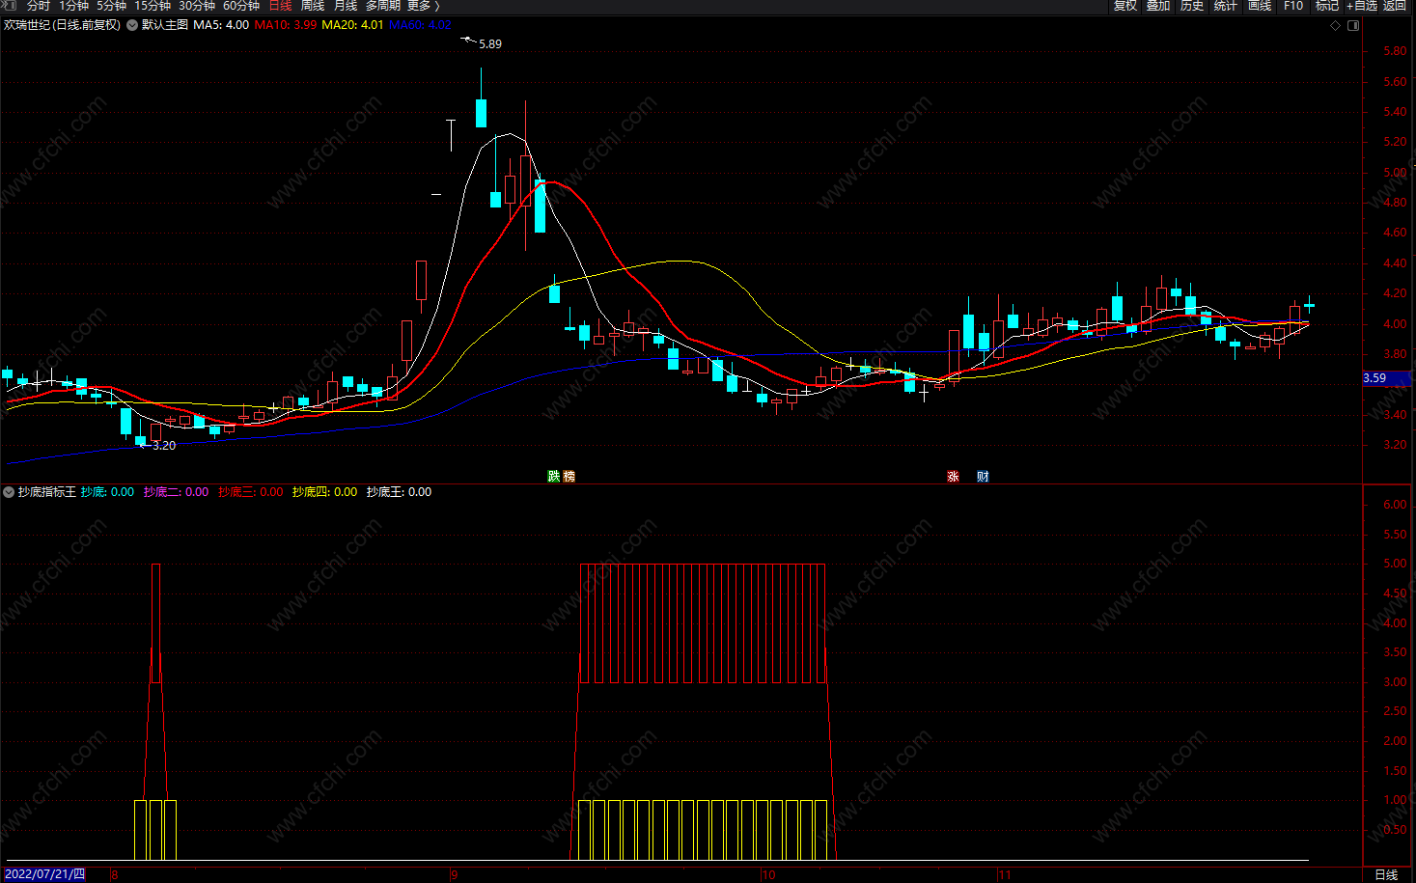Viewport: 1416px width, 883px height.
Task: Click the month 8 timeline marker
Action: (x=114, y=875)
